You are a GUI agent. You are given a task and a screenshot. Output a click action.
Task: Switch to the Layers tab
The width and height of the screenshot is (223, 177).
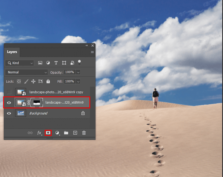(12, 52)
